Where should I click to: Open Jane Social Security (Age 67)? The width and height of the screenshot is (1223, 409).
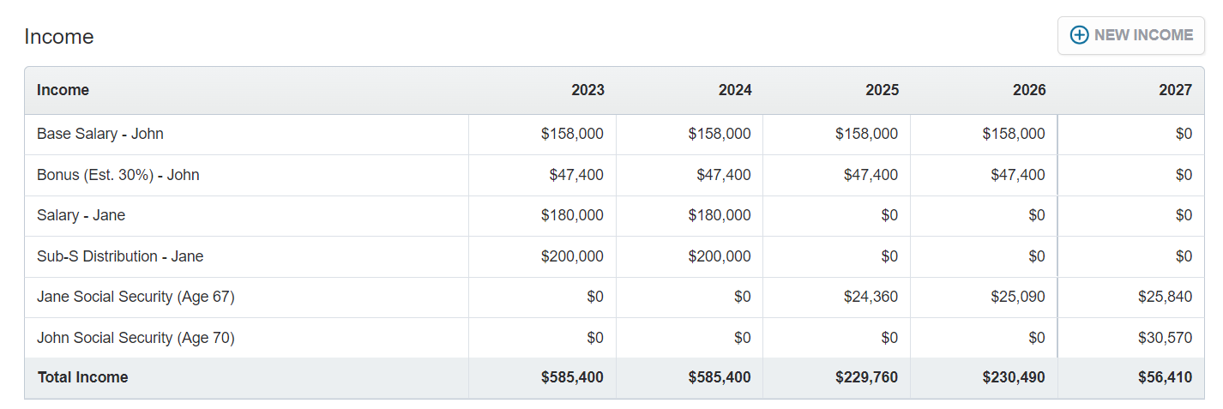(x=136, y=297)
